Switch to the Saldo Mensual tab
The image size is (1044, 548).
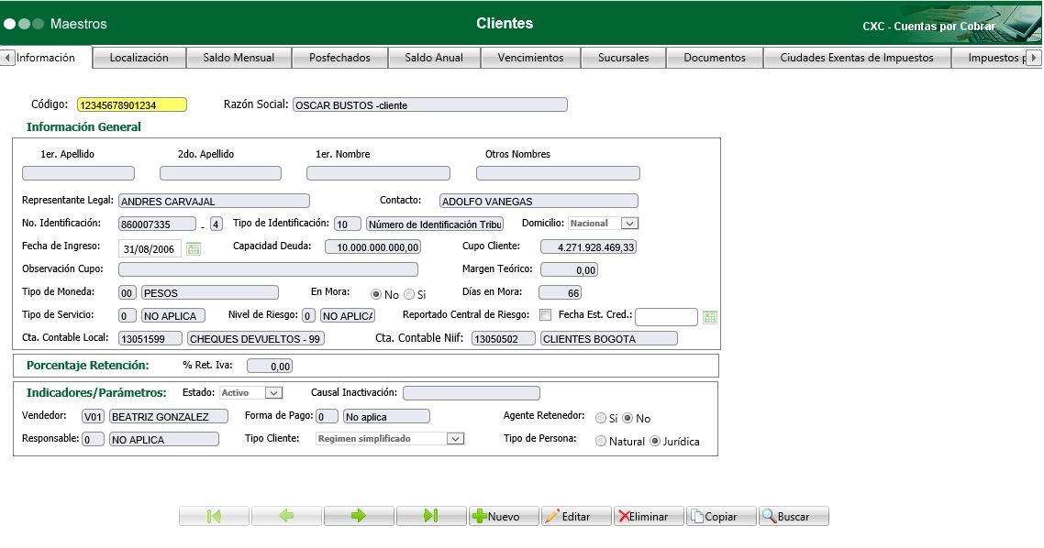(x=239, y=58)
